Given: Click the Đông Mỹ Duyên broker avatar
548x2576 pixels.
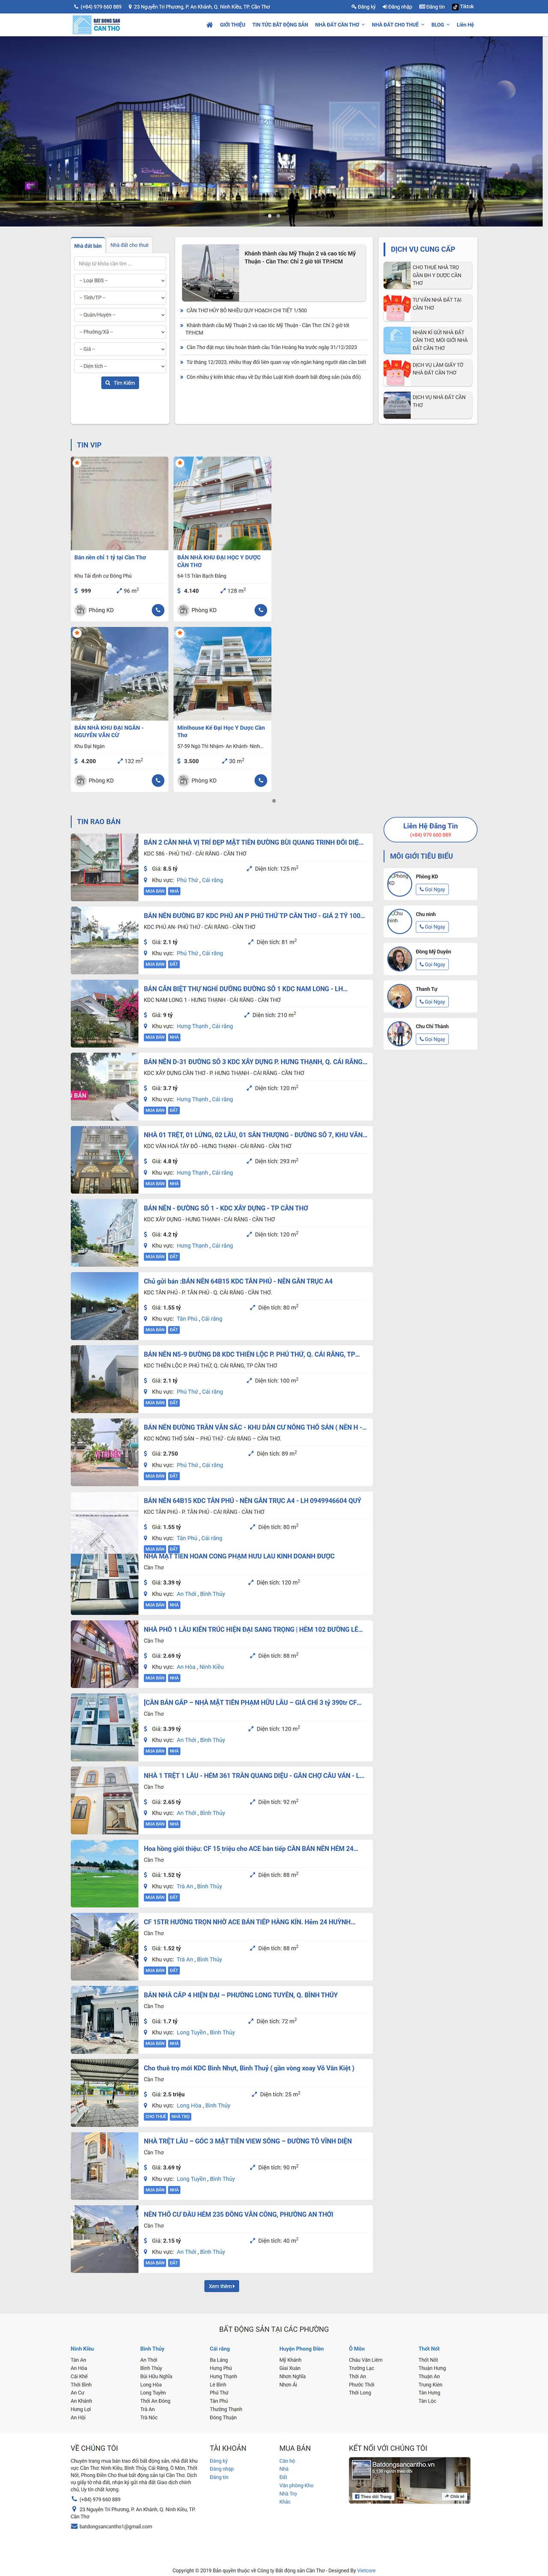Looking at the screenshot, I should click(399, 959).
